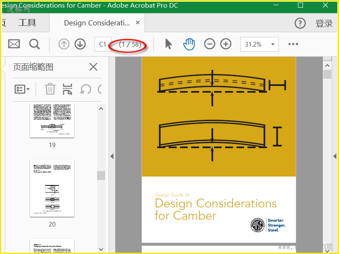Click the help question mark icon
This screenshot has width=339, height=254.
(x=300, y=23)
